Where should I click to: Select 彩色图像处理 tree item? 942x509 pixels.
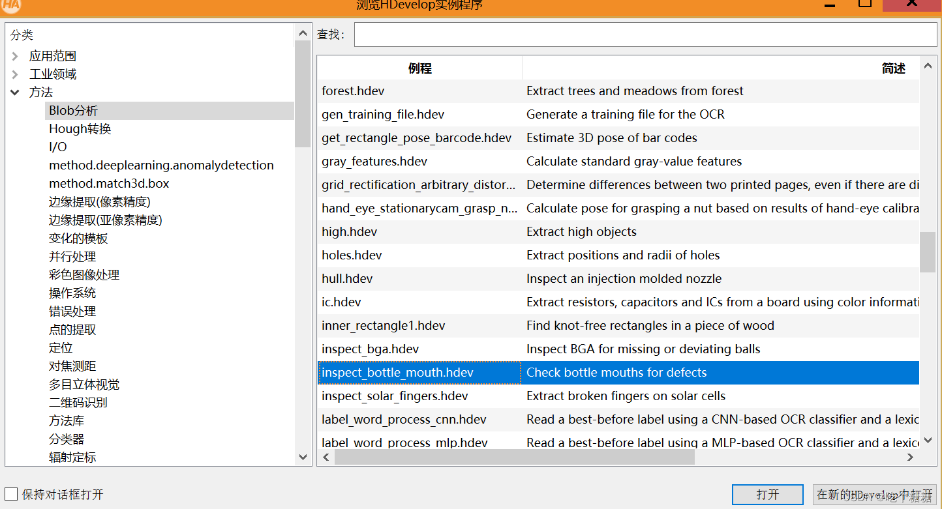[84, 275]
